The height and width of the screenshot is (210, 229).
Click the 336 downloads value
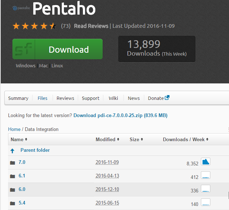click(x=195, y=191)
